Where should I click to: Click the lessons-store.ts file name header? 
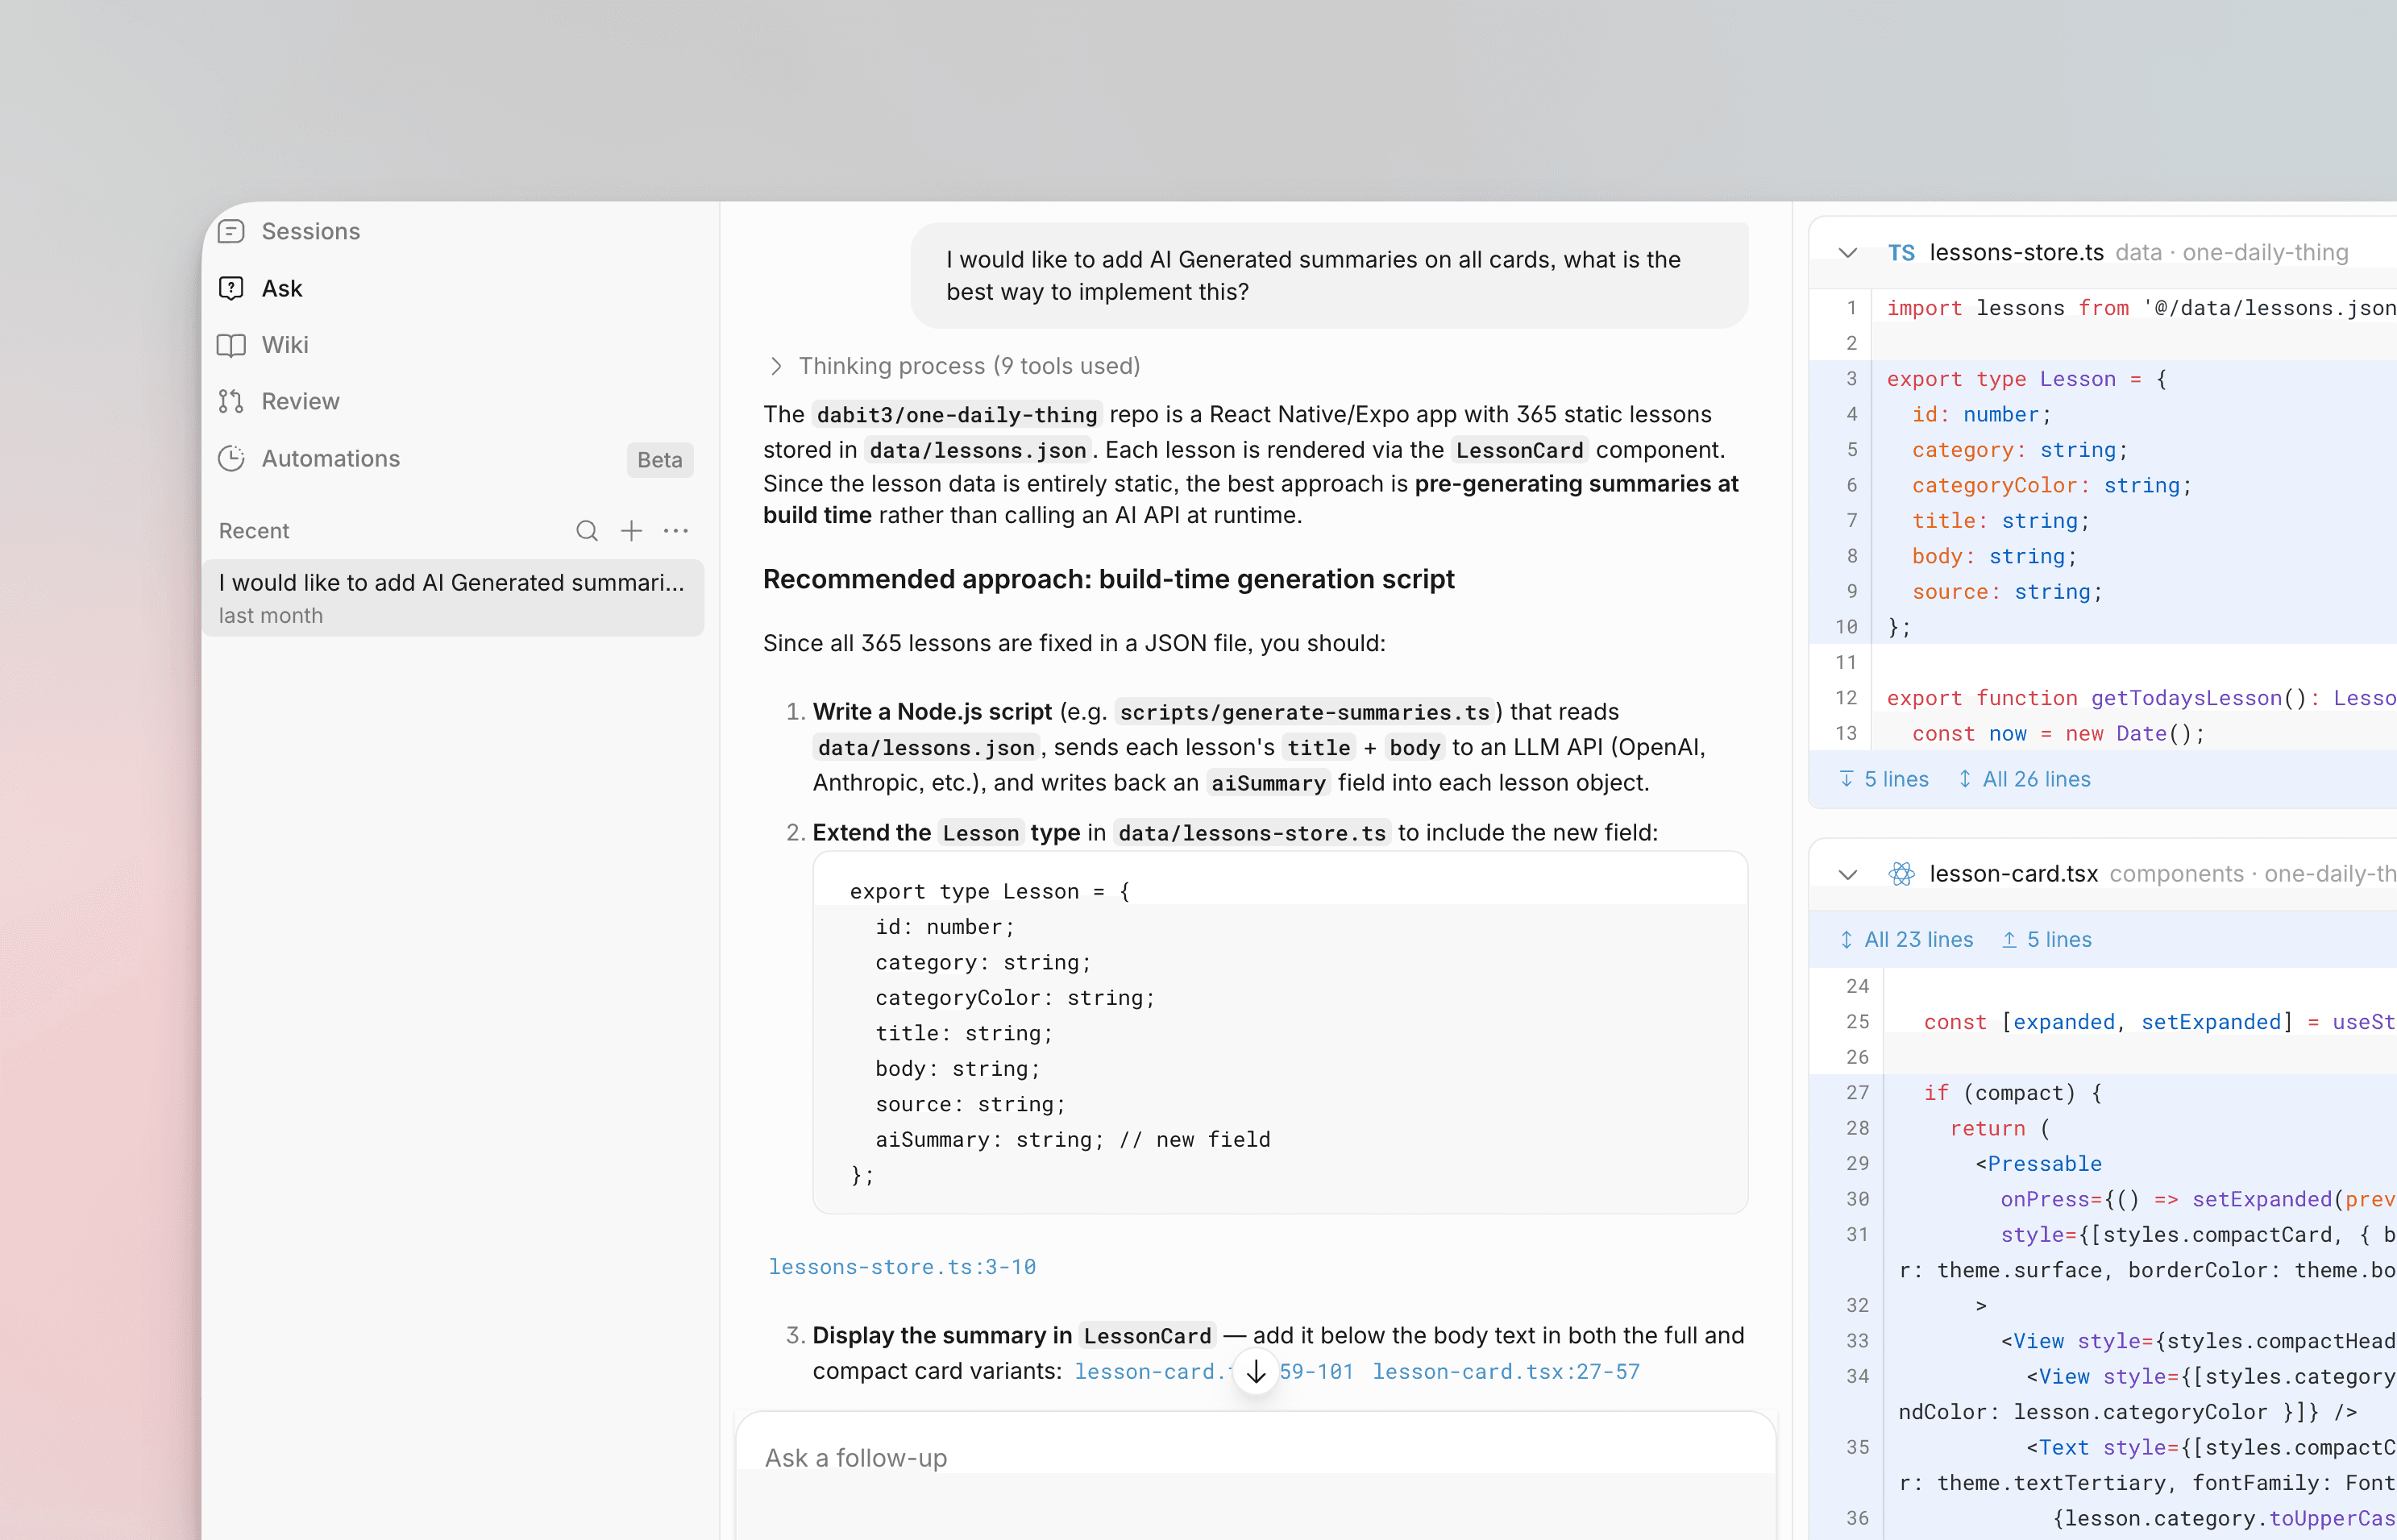tap(2017, 253)
